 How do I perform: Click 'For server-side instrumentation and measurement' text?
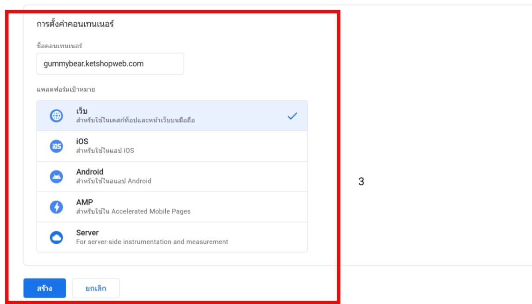152,241
